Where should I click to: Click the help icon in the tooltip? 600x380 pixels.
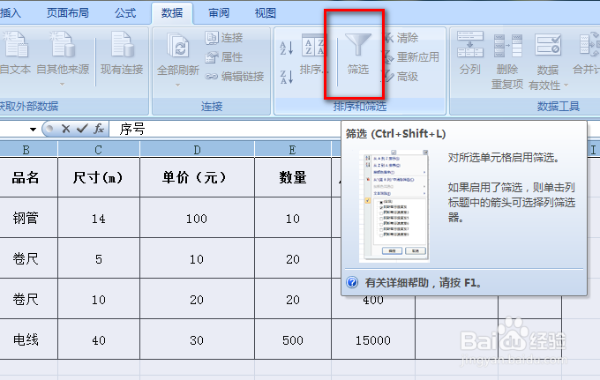click(352, 282)
